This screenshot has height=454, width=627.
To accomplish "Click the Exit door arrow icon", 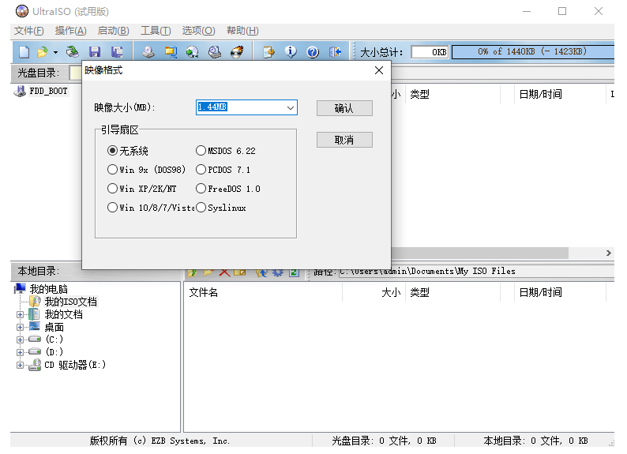I will pyautogui.click(x=335, y=52).
